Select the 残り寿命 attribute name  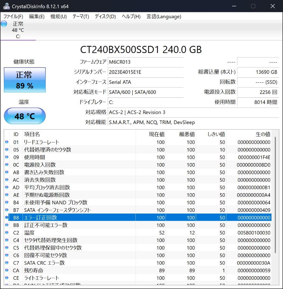(34, 271)
